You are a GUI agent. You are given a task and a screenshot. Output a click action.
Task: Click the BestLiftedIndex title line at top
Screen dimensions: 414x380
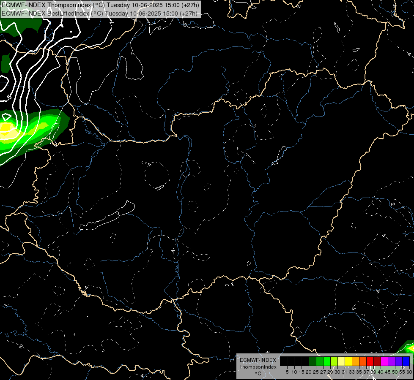(99, 14)
